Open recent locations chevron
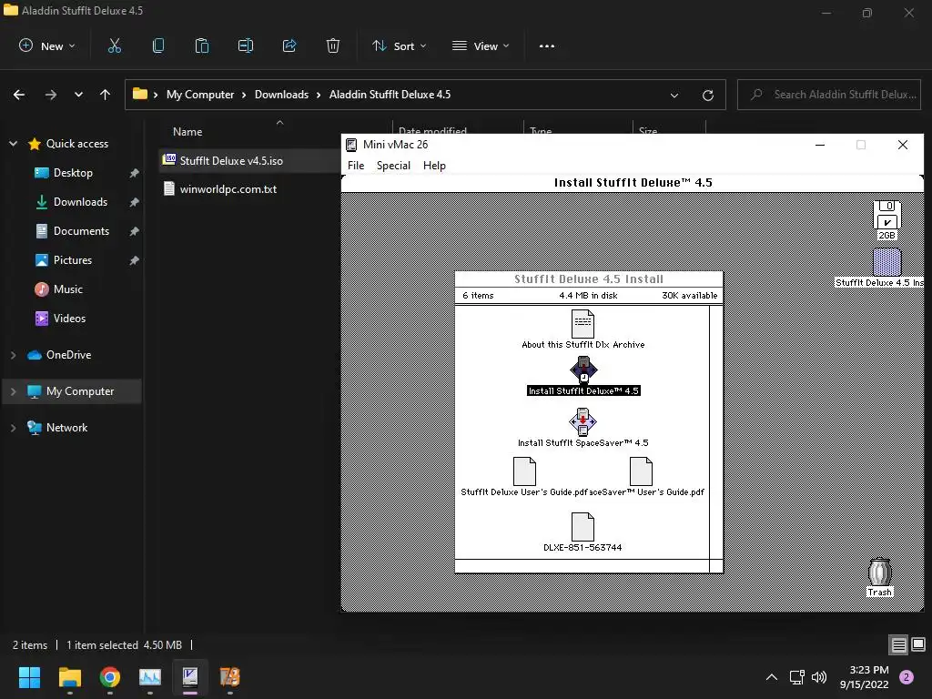Screen dimensions: 932x699 pos(78,95)
